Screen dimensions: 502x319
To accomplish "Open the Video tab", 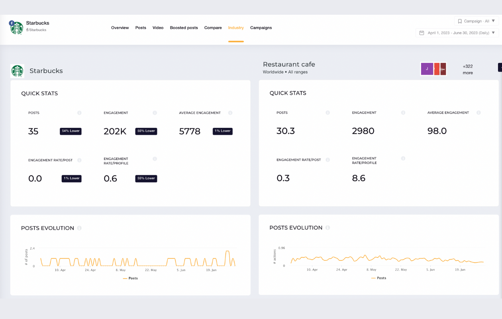I will click(158, 28).
